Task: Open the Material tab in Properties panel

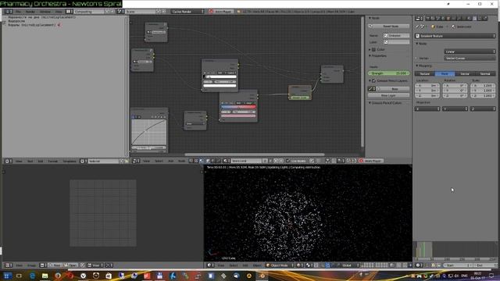Action: coord(469,18)
